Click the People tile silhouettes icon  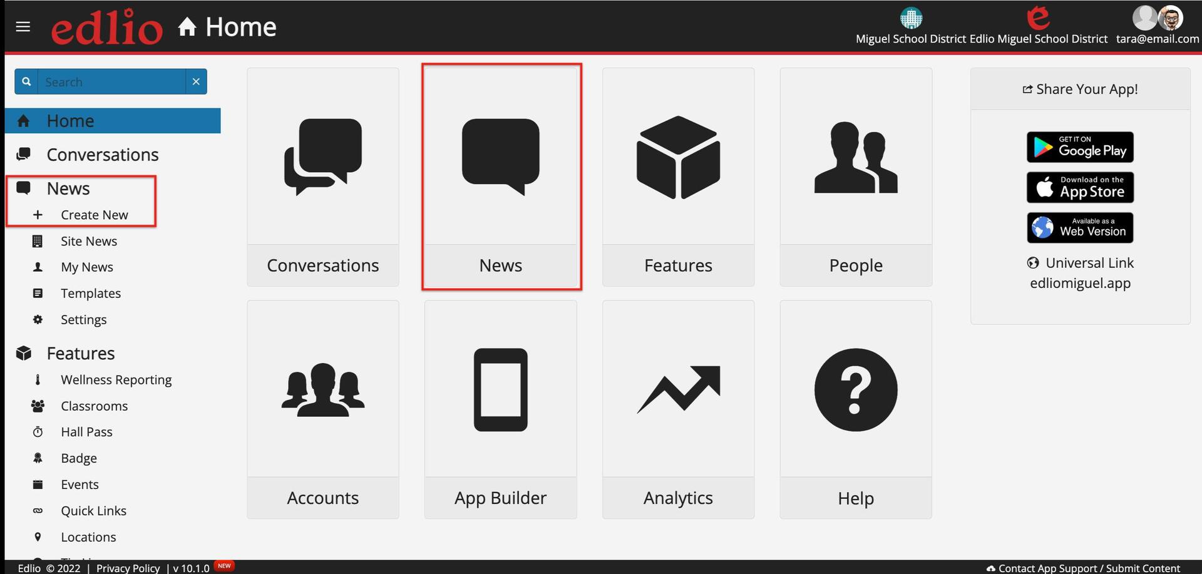click(856, 157)
